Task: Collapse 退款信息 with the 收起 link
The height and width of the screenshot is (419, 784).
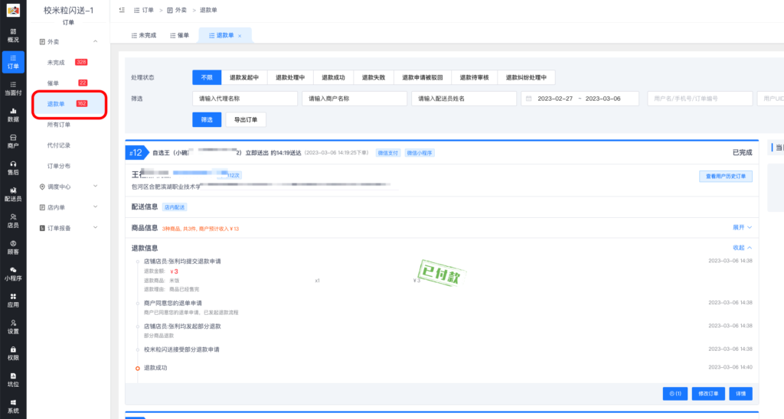Action: (x=742, y=248)
